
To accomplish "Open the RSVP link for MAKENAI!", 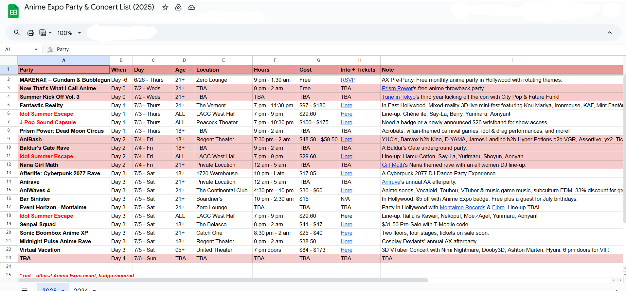I will click(x=348, y=80).
